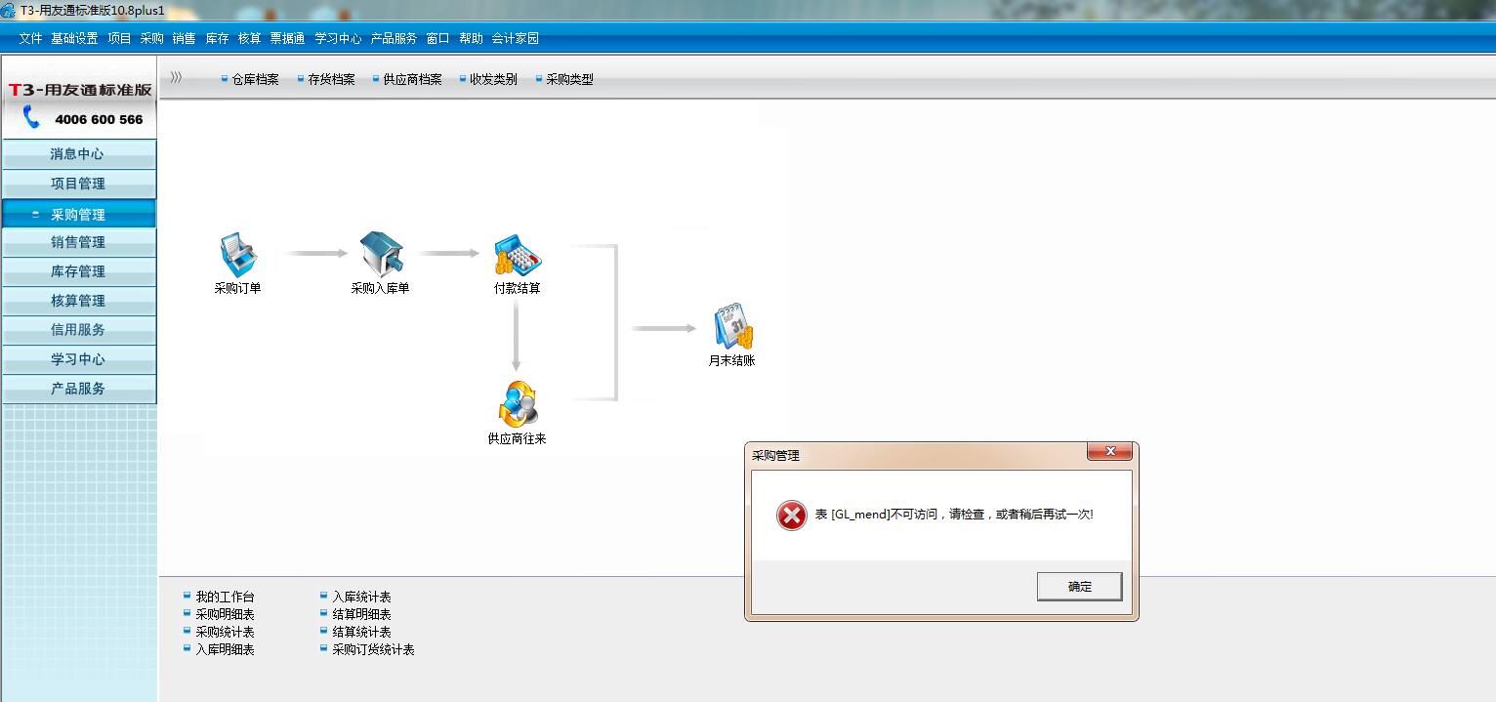This screenshot has width=1496, height=702.
Task: Select 核算管理 in the sidebar
Action: coord(78,301)
